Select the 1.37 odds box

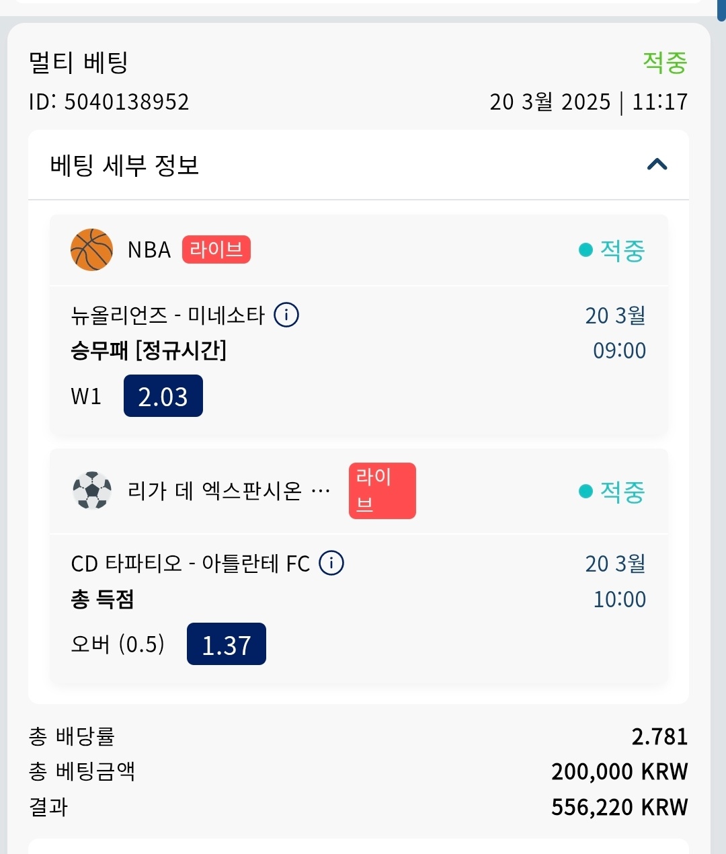tap(227, 644)
